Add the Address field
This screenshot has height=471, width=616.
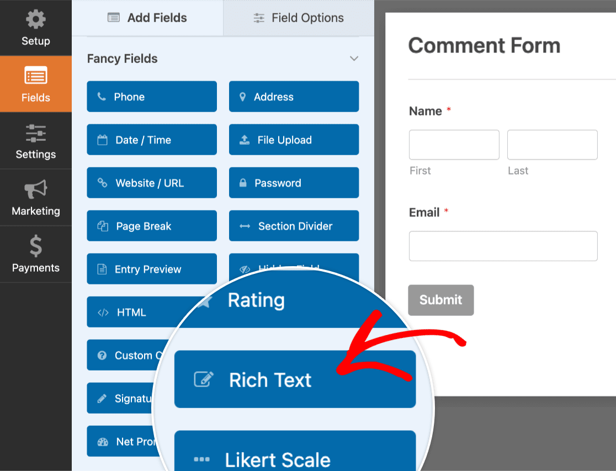click(294, 97)
